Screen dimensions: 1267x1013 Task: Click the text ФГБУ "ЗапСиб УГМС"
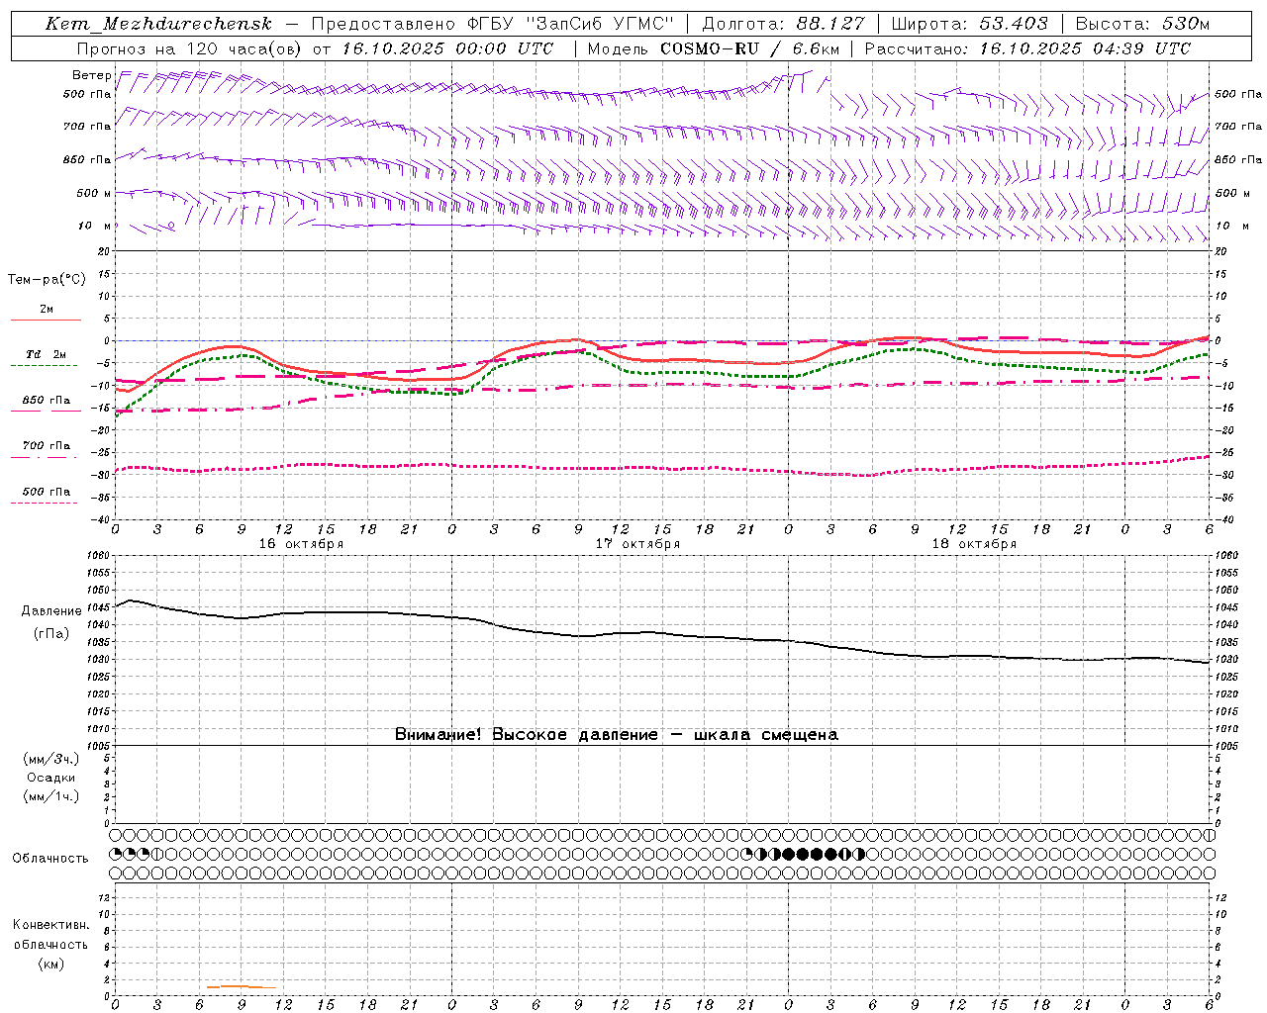click(x=569, y=24)
